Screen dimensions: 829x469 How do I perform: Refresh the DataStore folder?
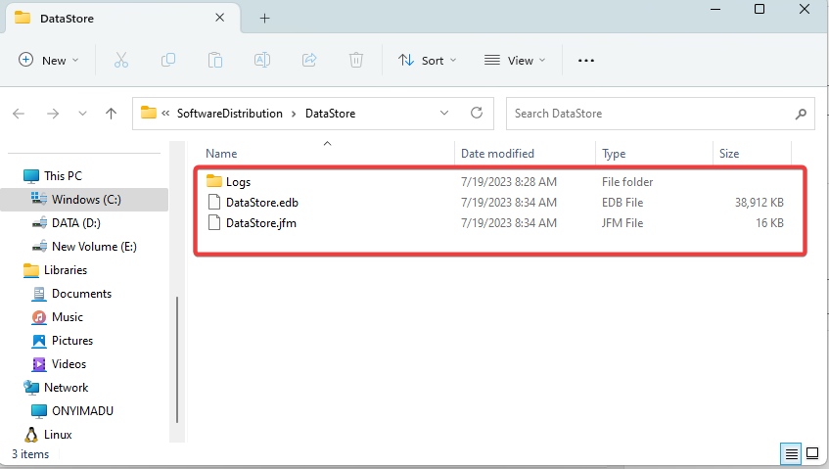click(477, 114)
